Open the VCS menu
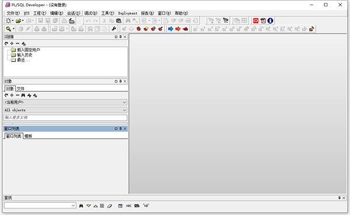Screen dimensions: 350x215 27,13
